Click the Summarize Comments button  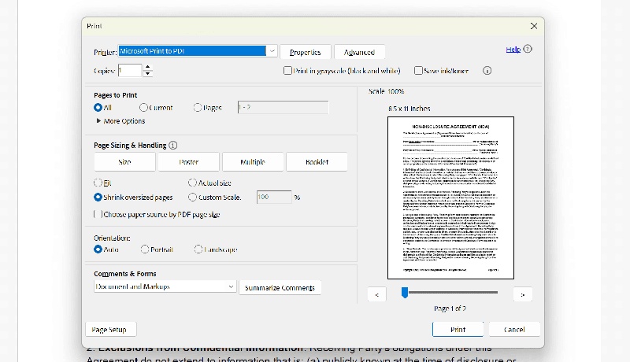[280, 288]
